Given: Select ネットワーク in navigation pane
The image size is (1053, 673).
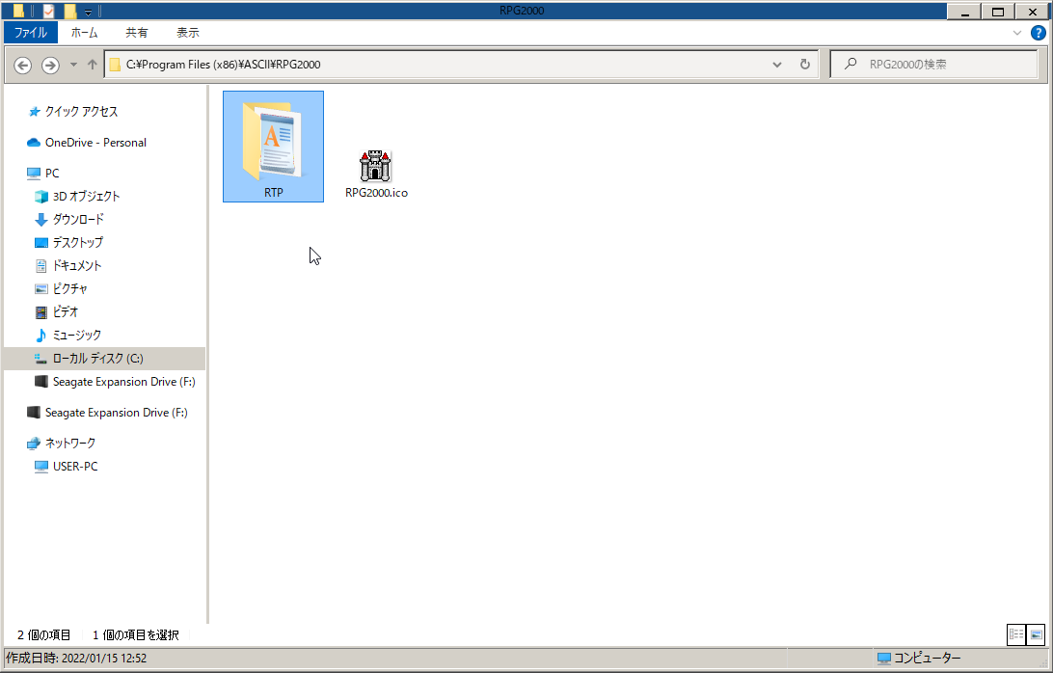Looking at the screenshot, I should pos(69,444).
